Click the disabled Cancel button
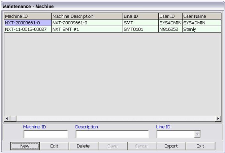Image resolution: width=225 pixels, height=153 pixels. coord(142,146)
